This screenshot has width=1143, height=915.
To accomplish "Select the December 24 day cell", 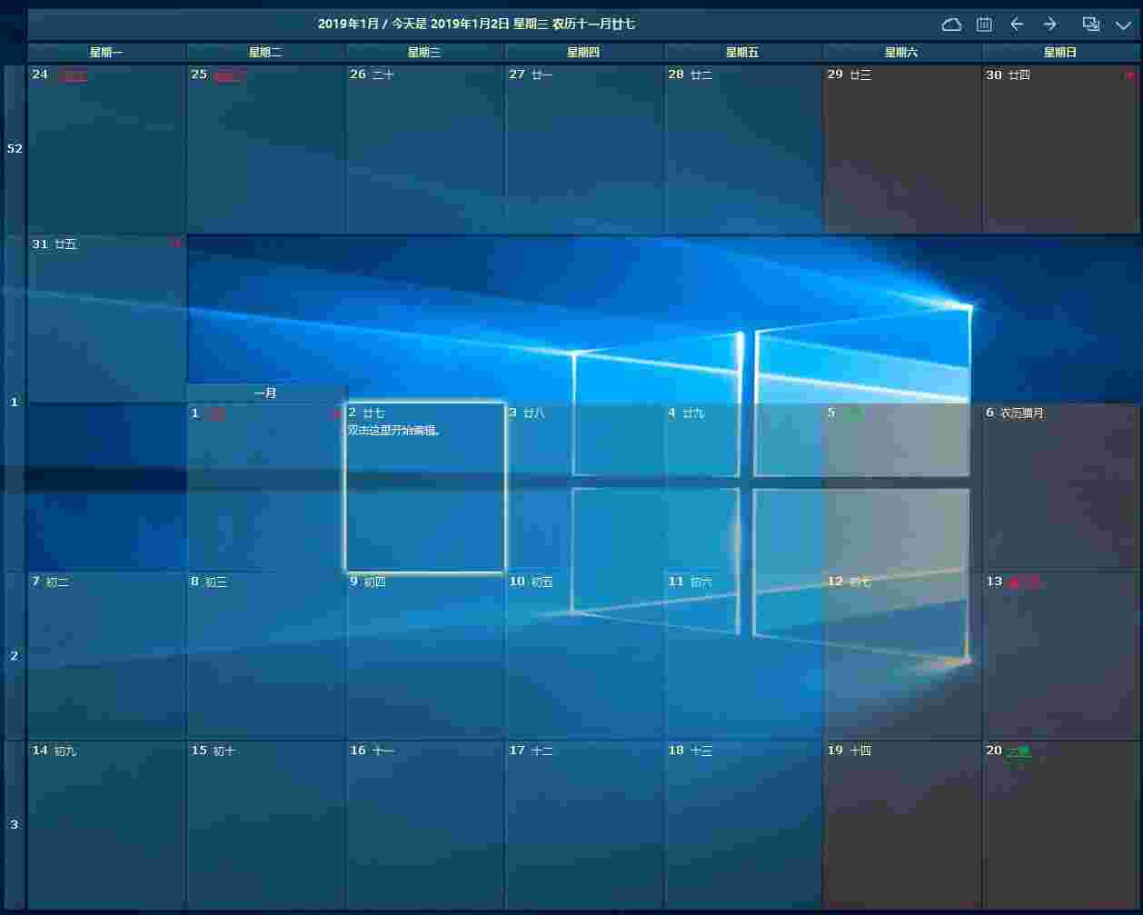I will (x=106, y=149).
